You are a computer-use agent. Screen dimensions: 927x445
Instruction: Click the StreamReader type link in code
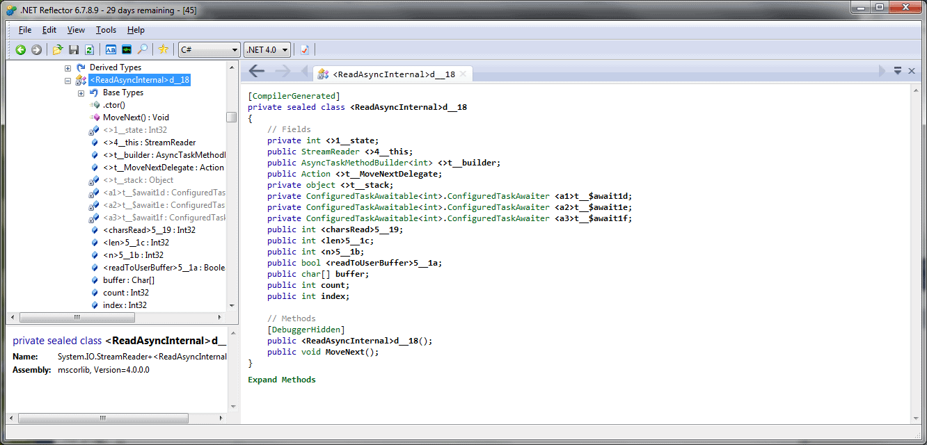tap(323, 152)
